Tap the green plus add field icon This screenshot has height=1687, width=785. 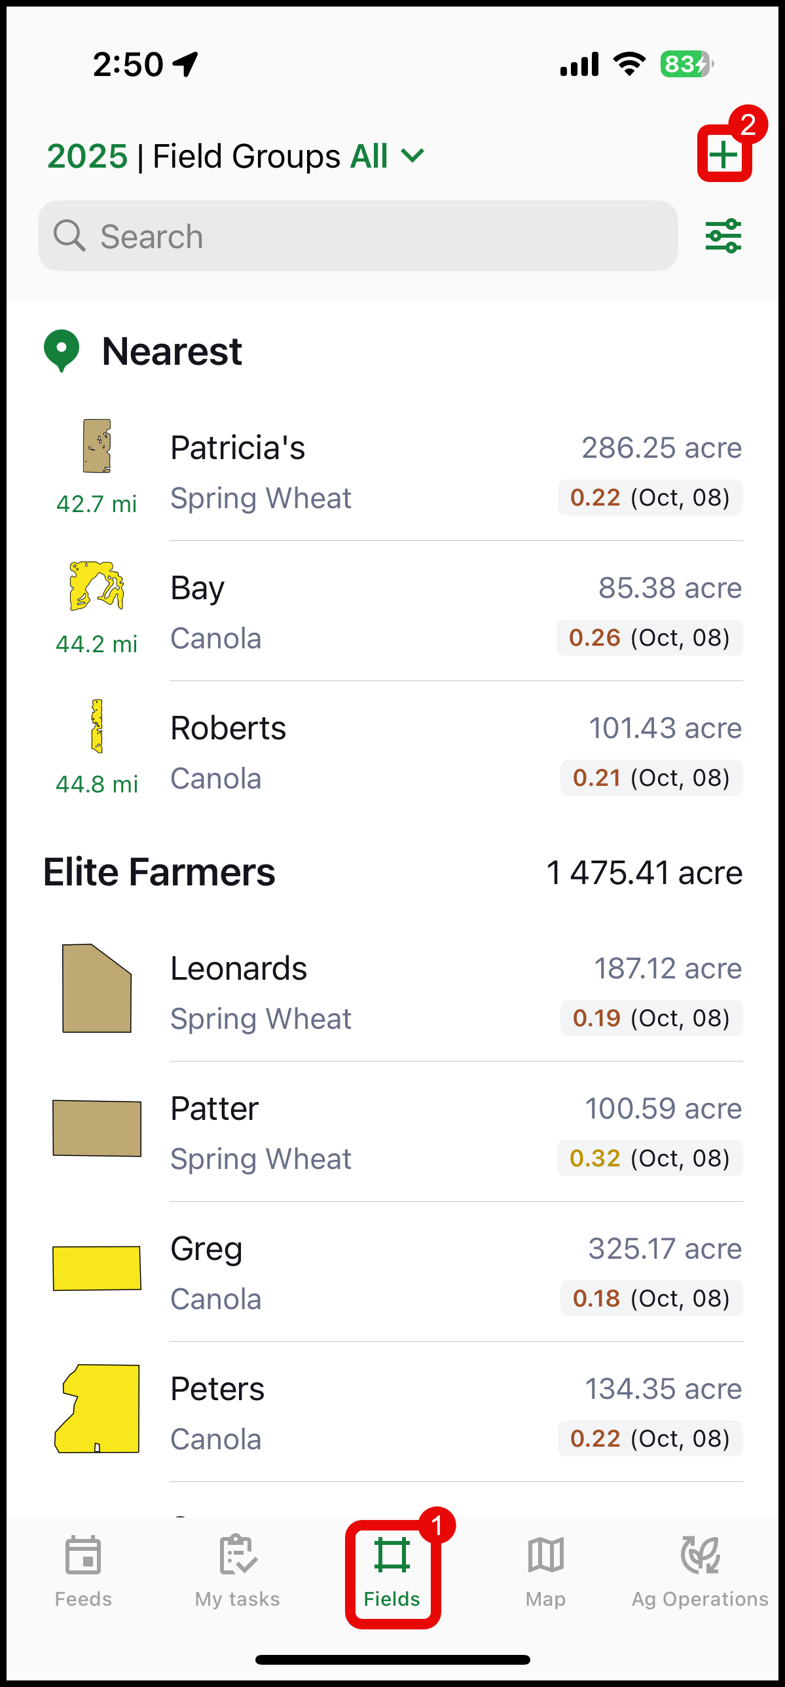click(x=723, y=155)
